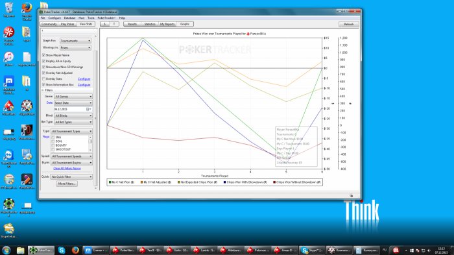Expand the Graph For Tournaments dropdown
This screenshot has width=454, height=255.
(75, 41)
